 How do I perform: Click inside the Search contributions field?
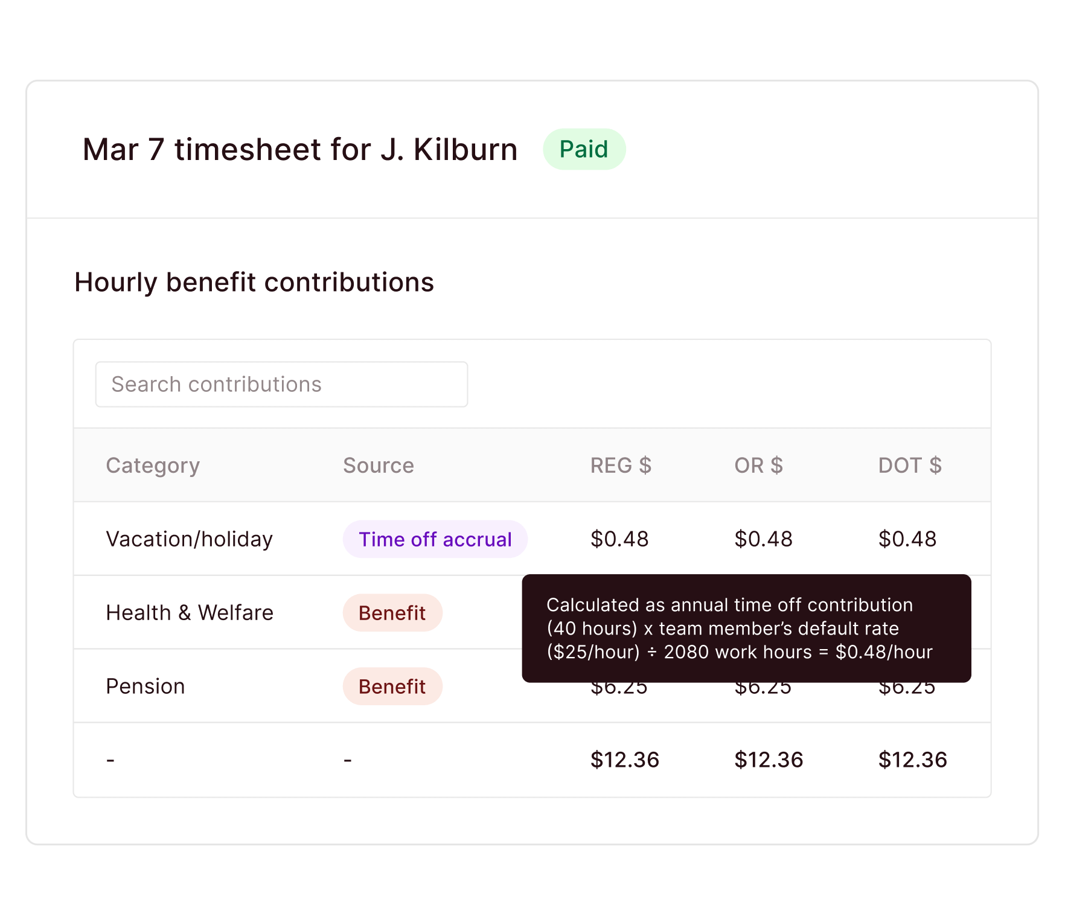[x=281, y=384]
